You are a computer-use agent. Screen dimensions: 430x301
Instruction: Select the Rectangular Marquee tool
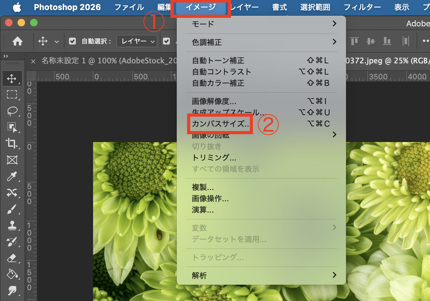(x=12, y=95)
